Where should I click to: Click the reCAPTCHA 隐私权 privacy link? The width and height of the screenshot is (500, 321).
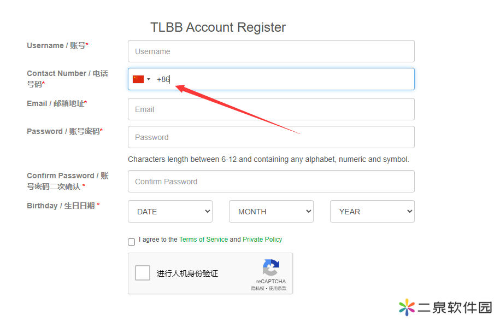coord(258,288)
